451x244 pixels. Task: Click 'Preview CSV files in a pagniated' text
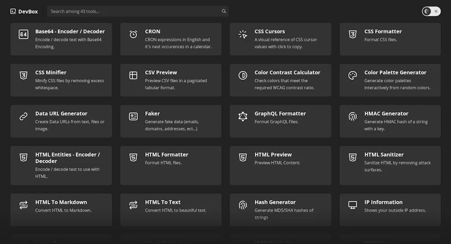click(x=176, y=81)
